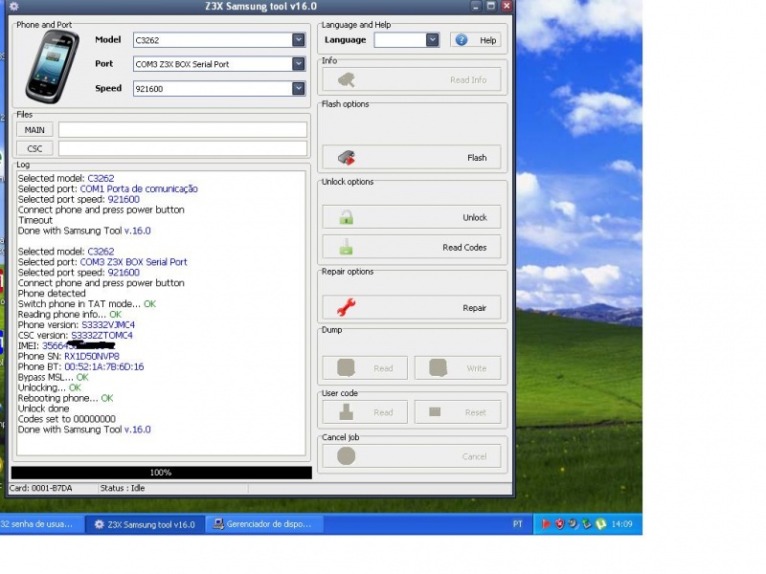Image resolution: width=766 pixels, height=574 pixels.
Task: Click the Phone BT address log line
Action: point(80,366)
